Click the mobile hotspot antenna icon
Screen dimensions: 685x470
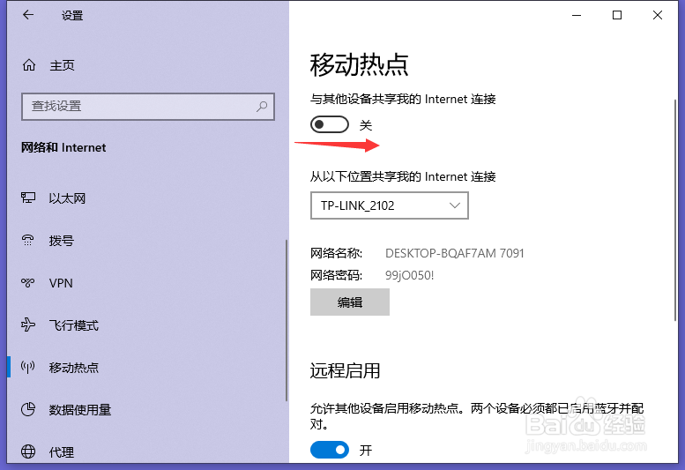28,368
